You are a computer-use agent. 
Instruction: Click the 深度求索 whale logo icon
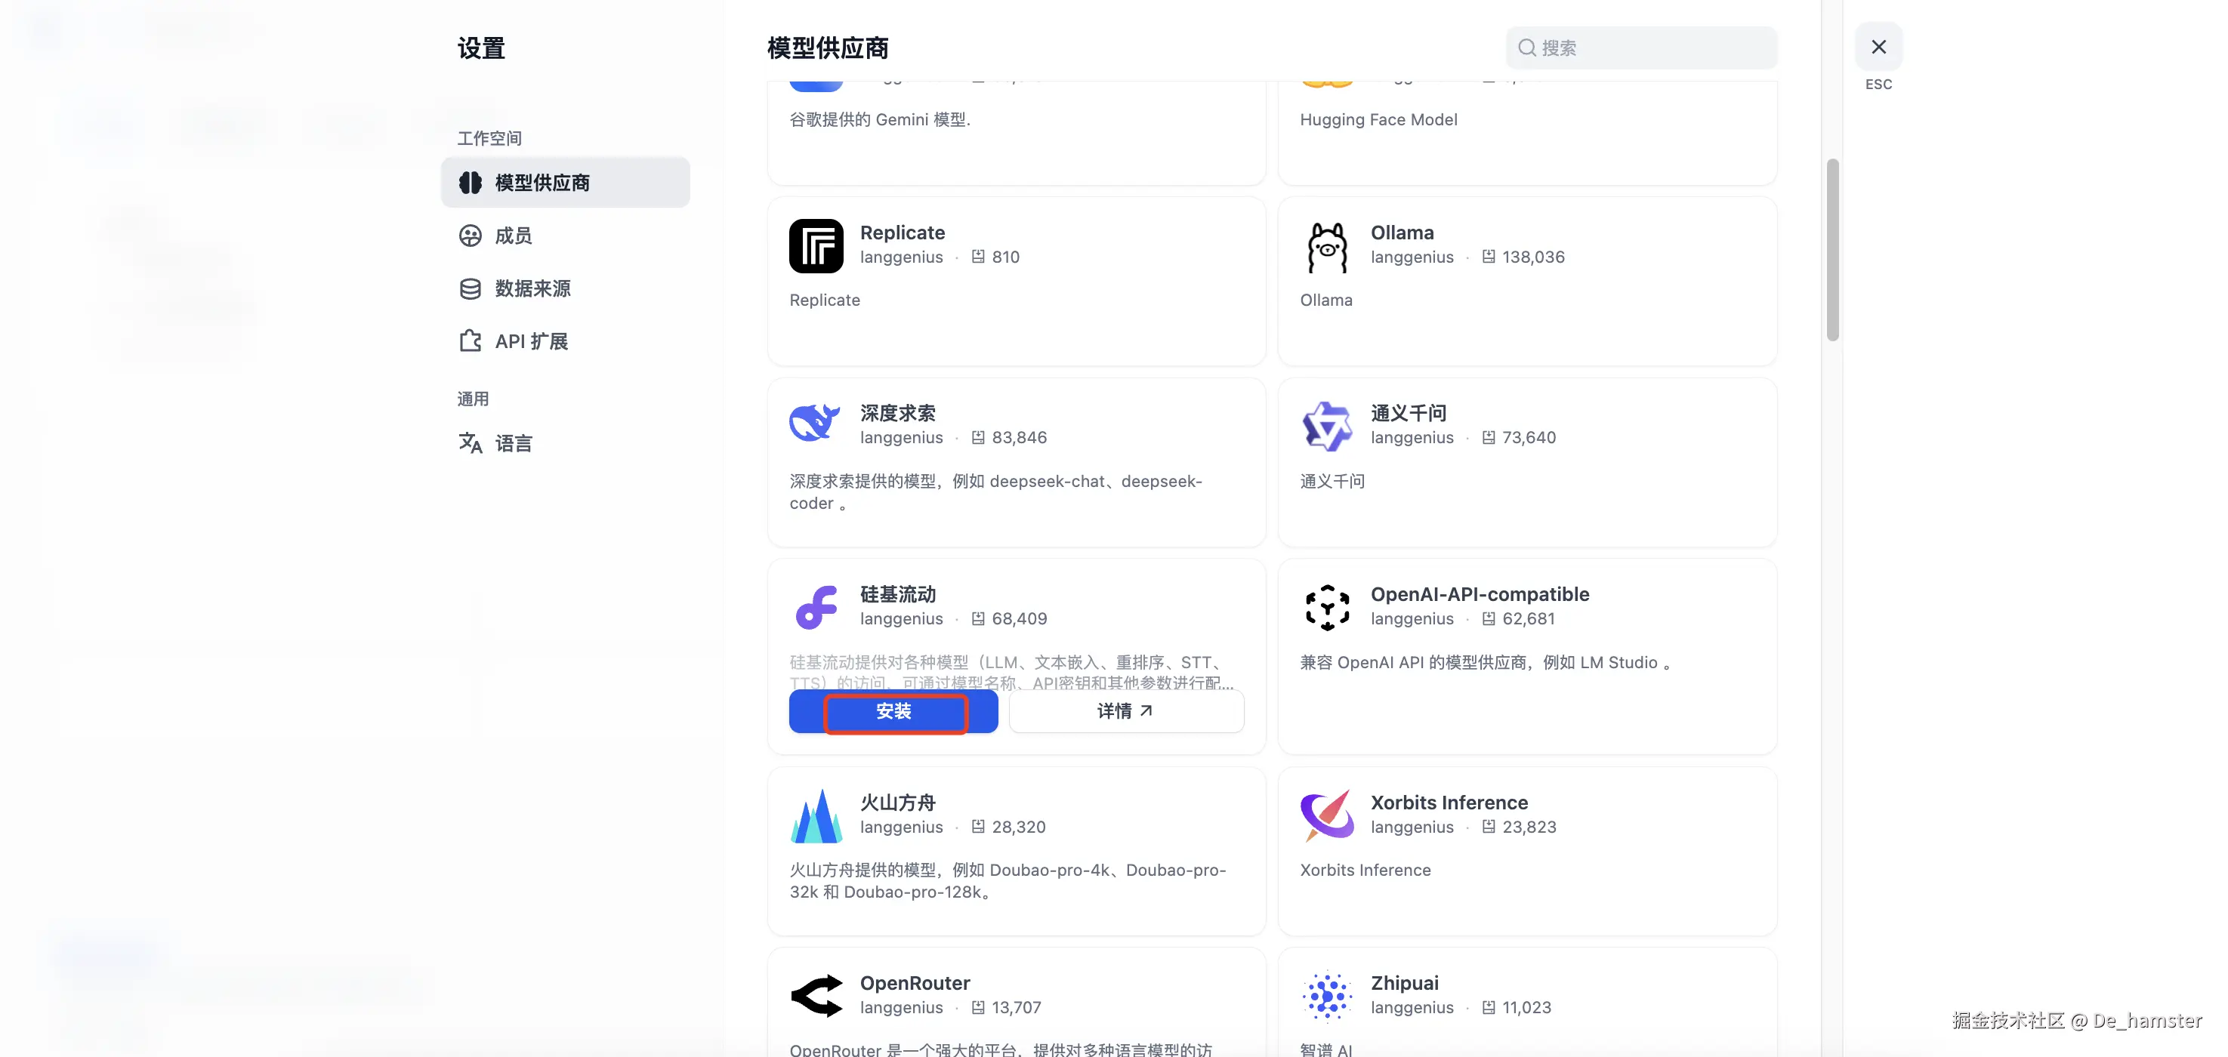pos(815,423)
